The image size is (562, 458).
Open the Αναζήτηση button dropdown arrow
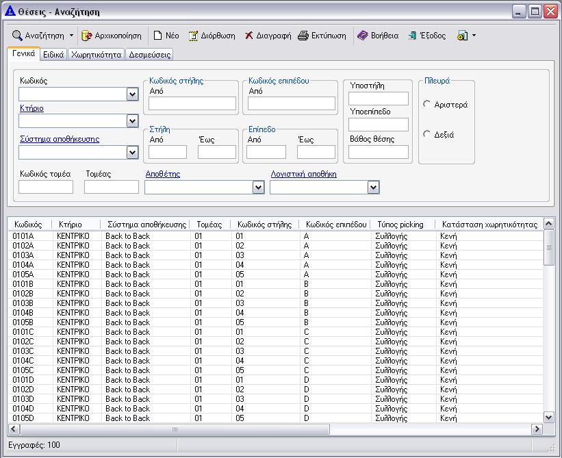click(x=71, y=36)
